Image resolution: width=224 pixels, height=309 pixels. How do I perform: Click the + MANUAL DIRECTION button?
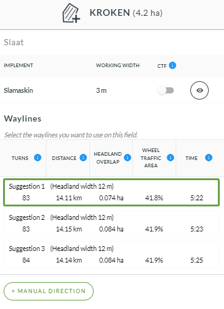pyautogui.click(x=48, y=291)
